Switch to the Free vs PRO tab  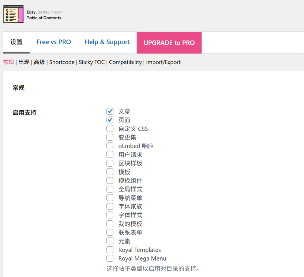54,42
